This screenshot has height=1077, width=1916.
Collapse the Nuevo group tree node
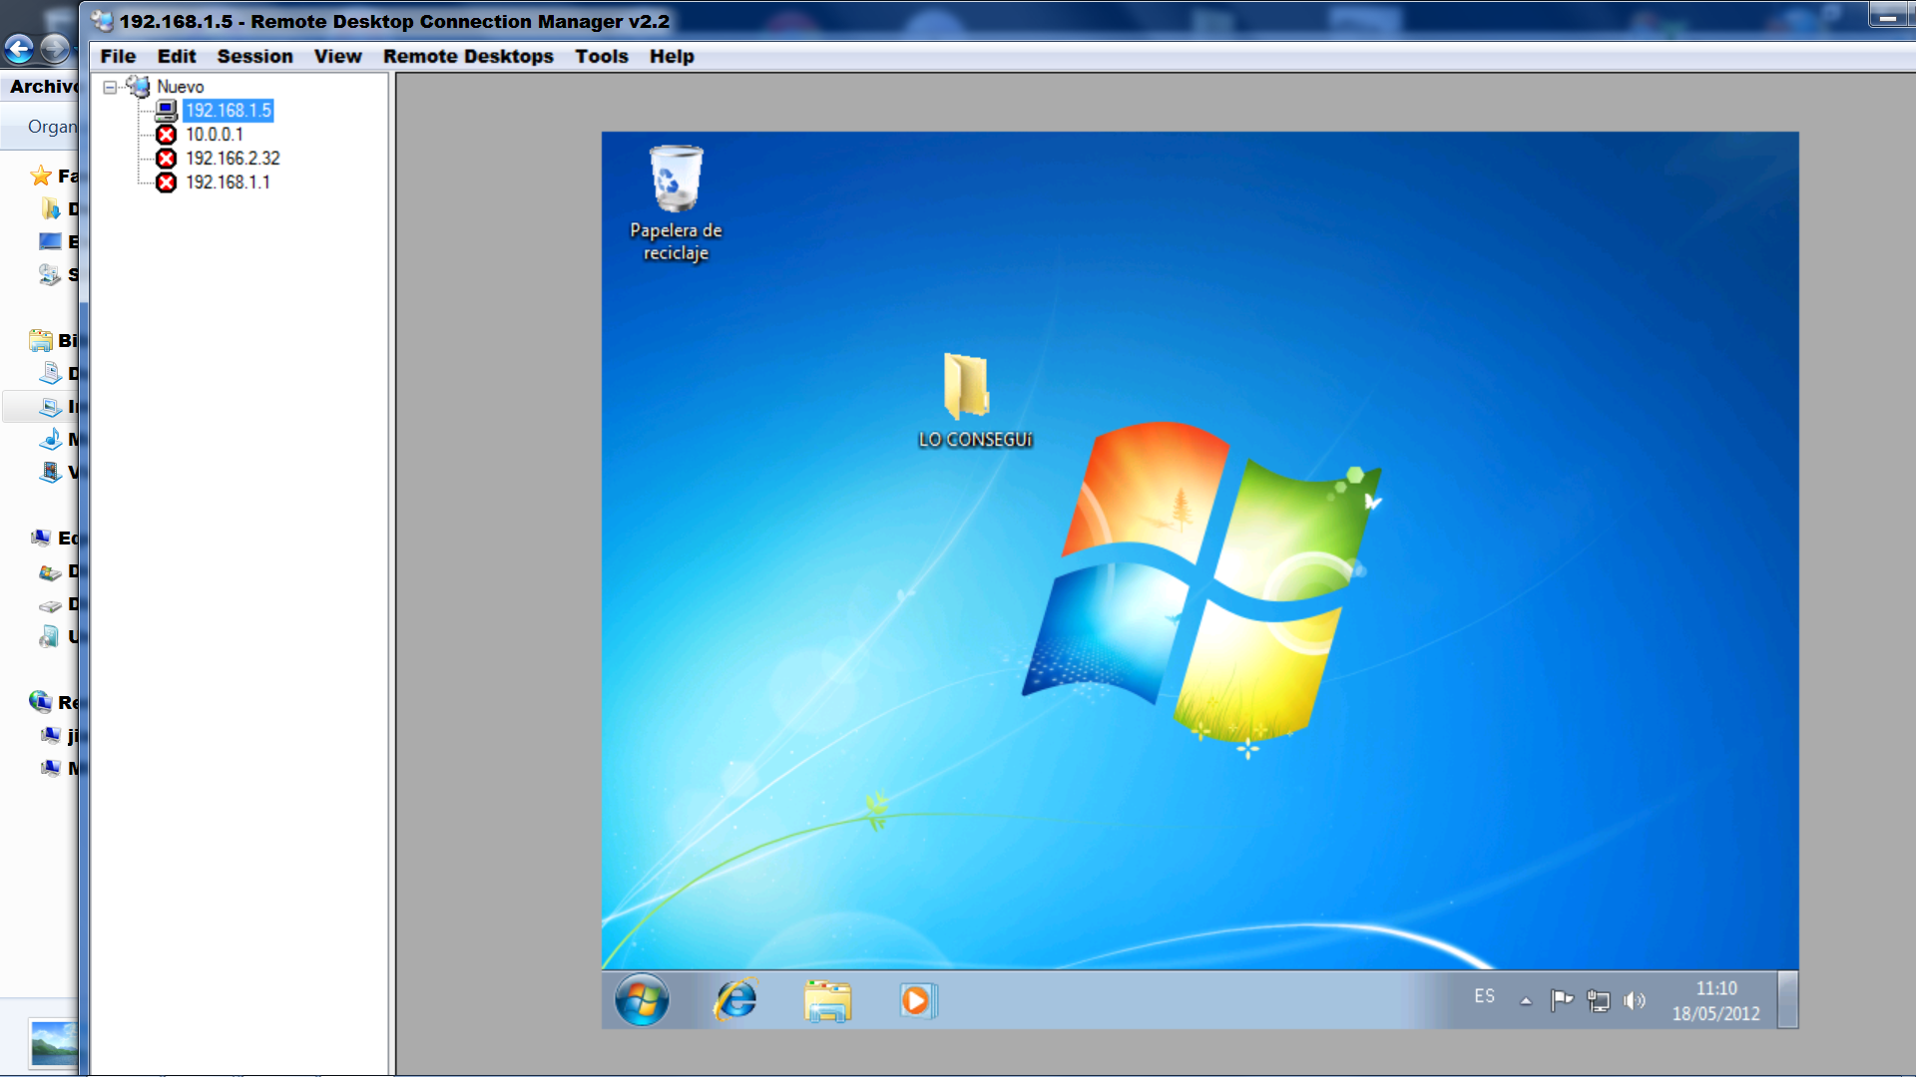110,87
